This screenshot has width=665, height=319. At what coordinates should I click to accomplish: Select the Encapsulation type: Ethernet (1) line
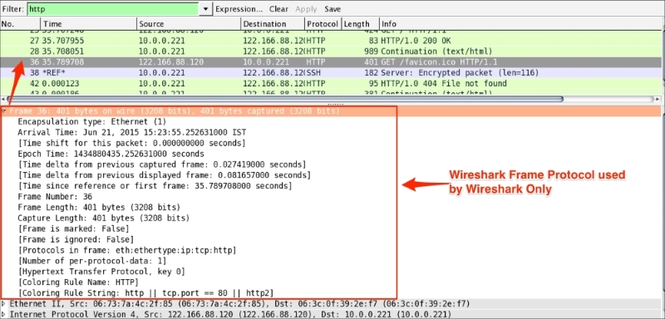point(92,121)
